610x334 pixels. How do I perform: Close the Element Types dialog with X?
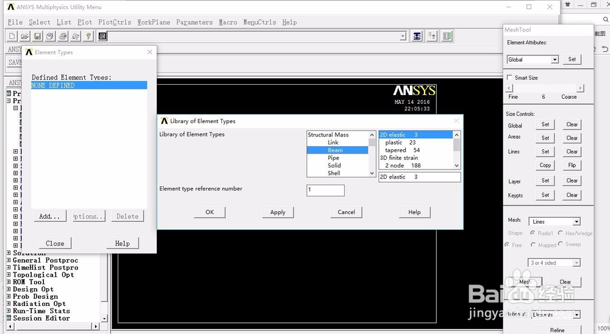tap(150, 52)
